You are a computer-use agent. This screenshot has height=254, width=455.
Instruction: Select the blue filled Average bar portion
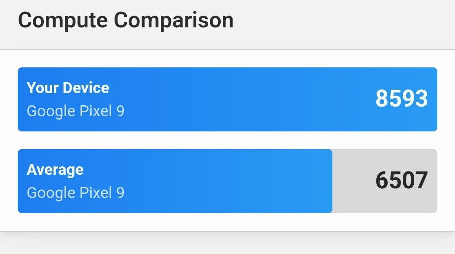pos(175,181)
